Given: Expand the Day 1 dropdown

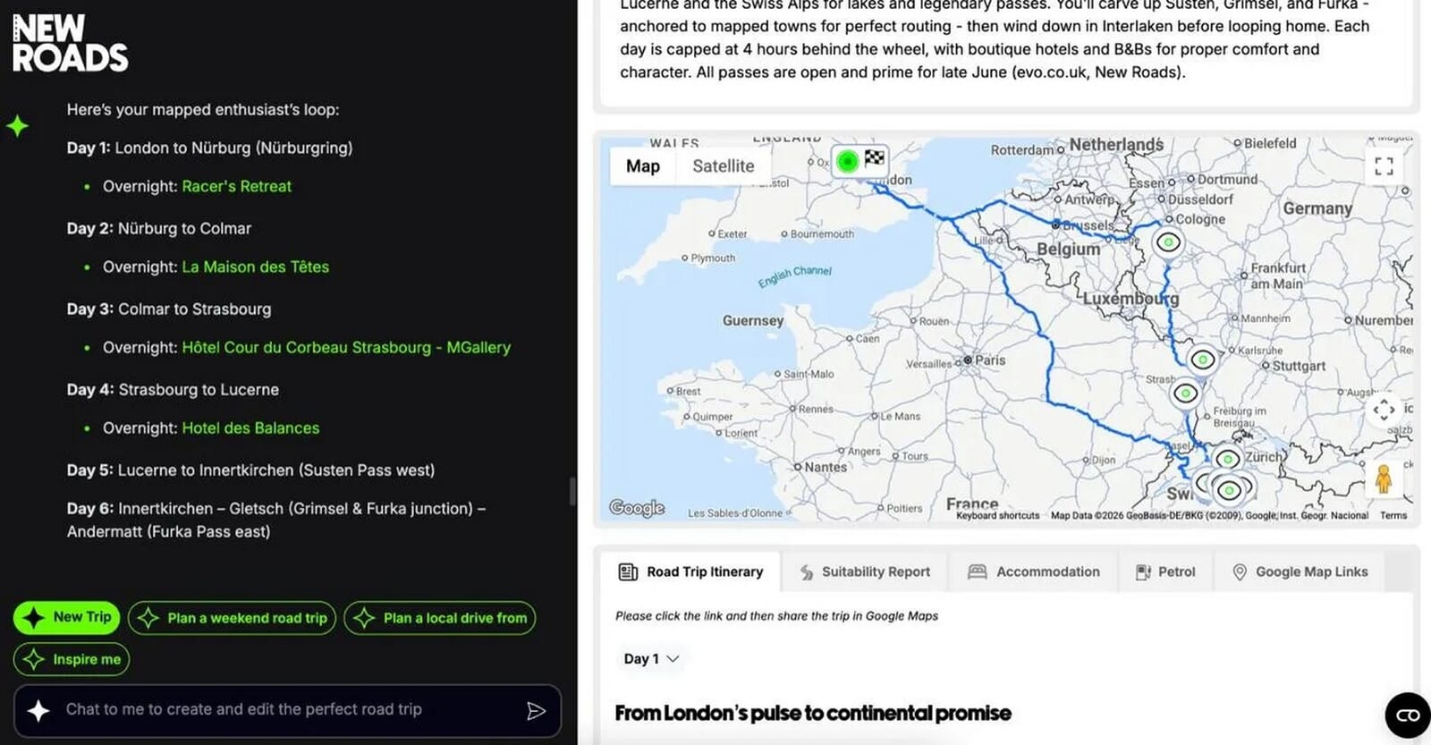Looking at the screenshot, I should click(651, 659).
